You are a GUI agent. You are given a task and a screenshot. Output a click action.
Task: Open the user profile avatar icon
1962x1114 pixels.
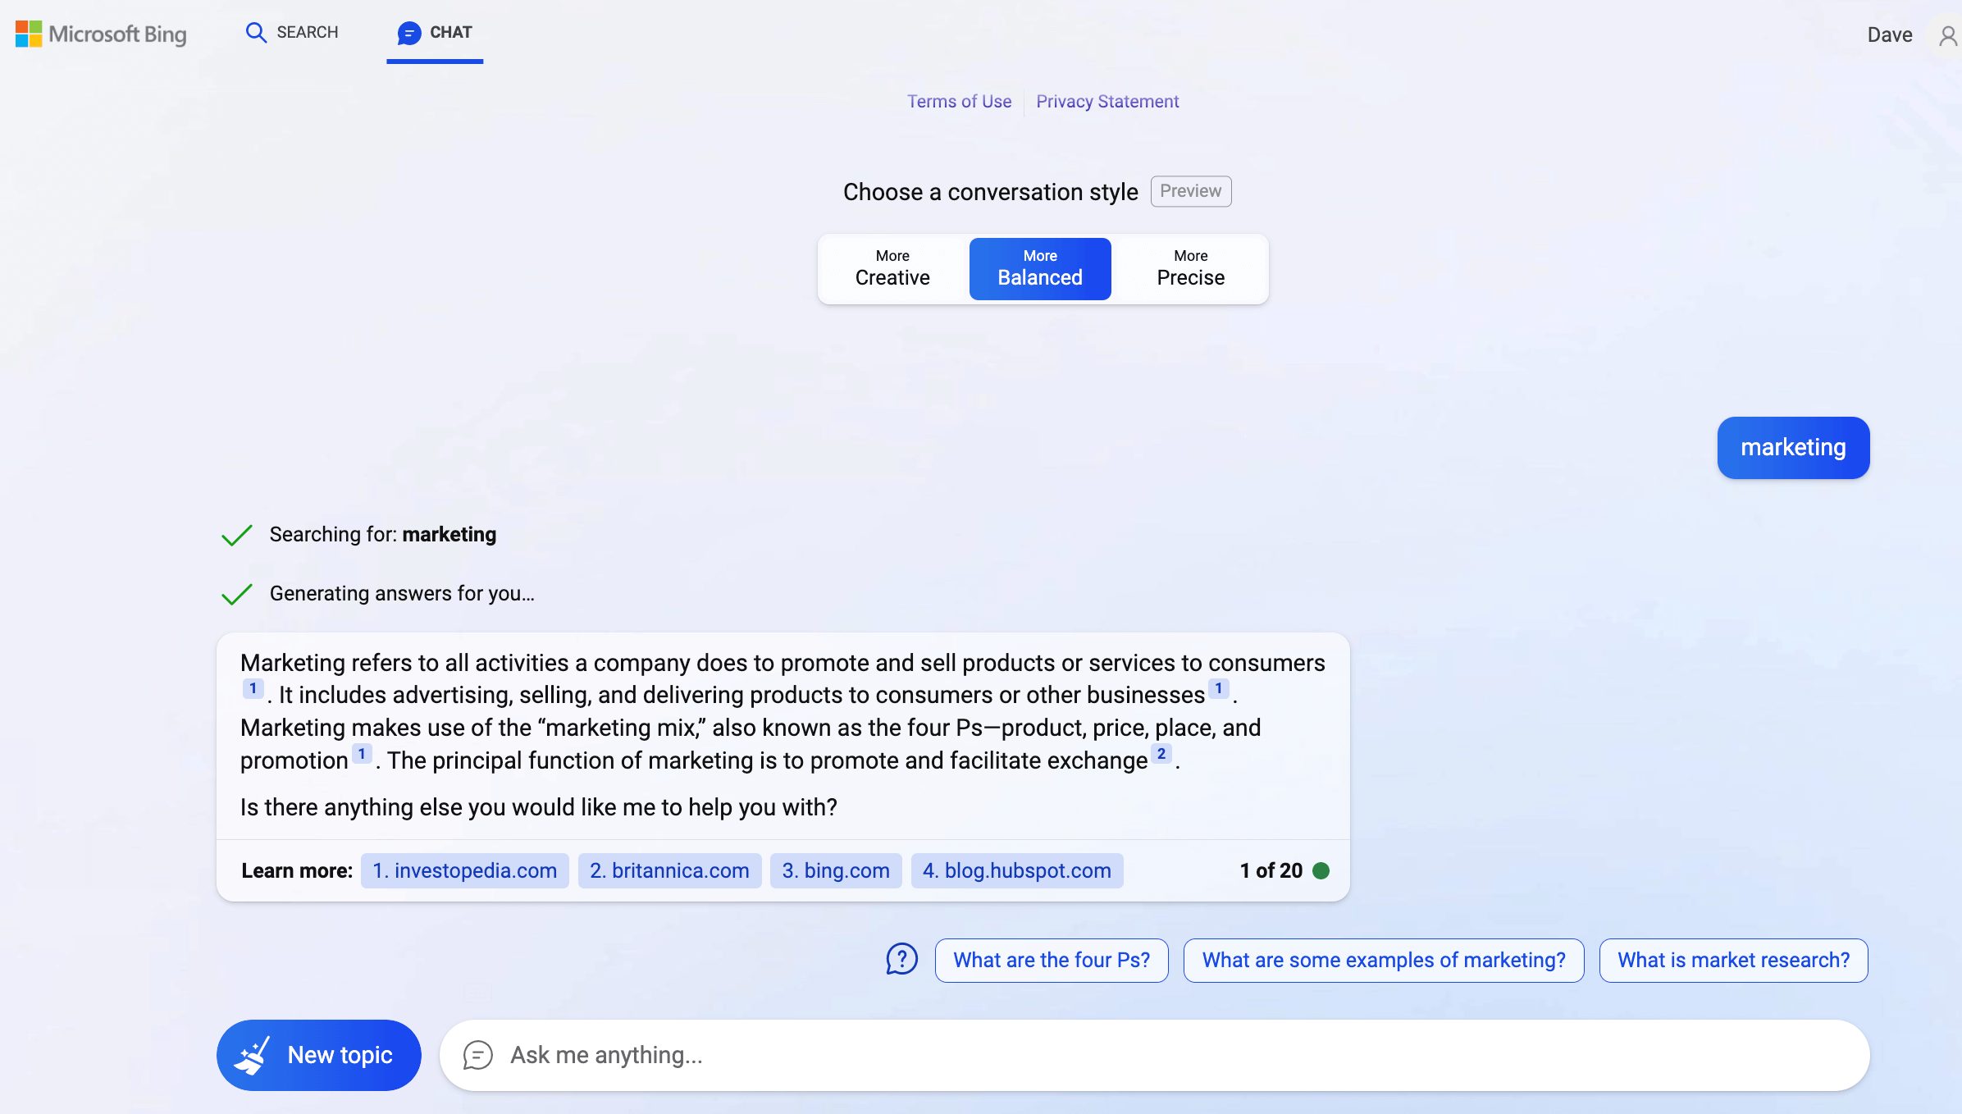1947,35
